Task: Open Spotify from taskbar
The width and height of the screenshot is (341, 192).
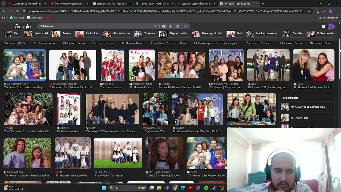Action: tap(206, 188)
